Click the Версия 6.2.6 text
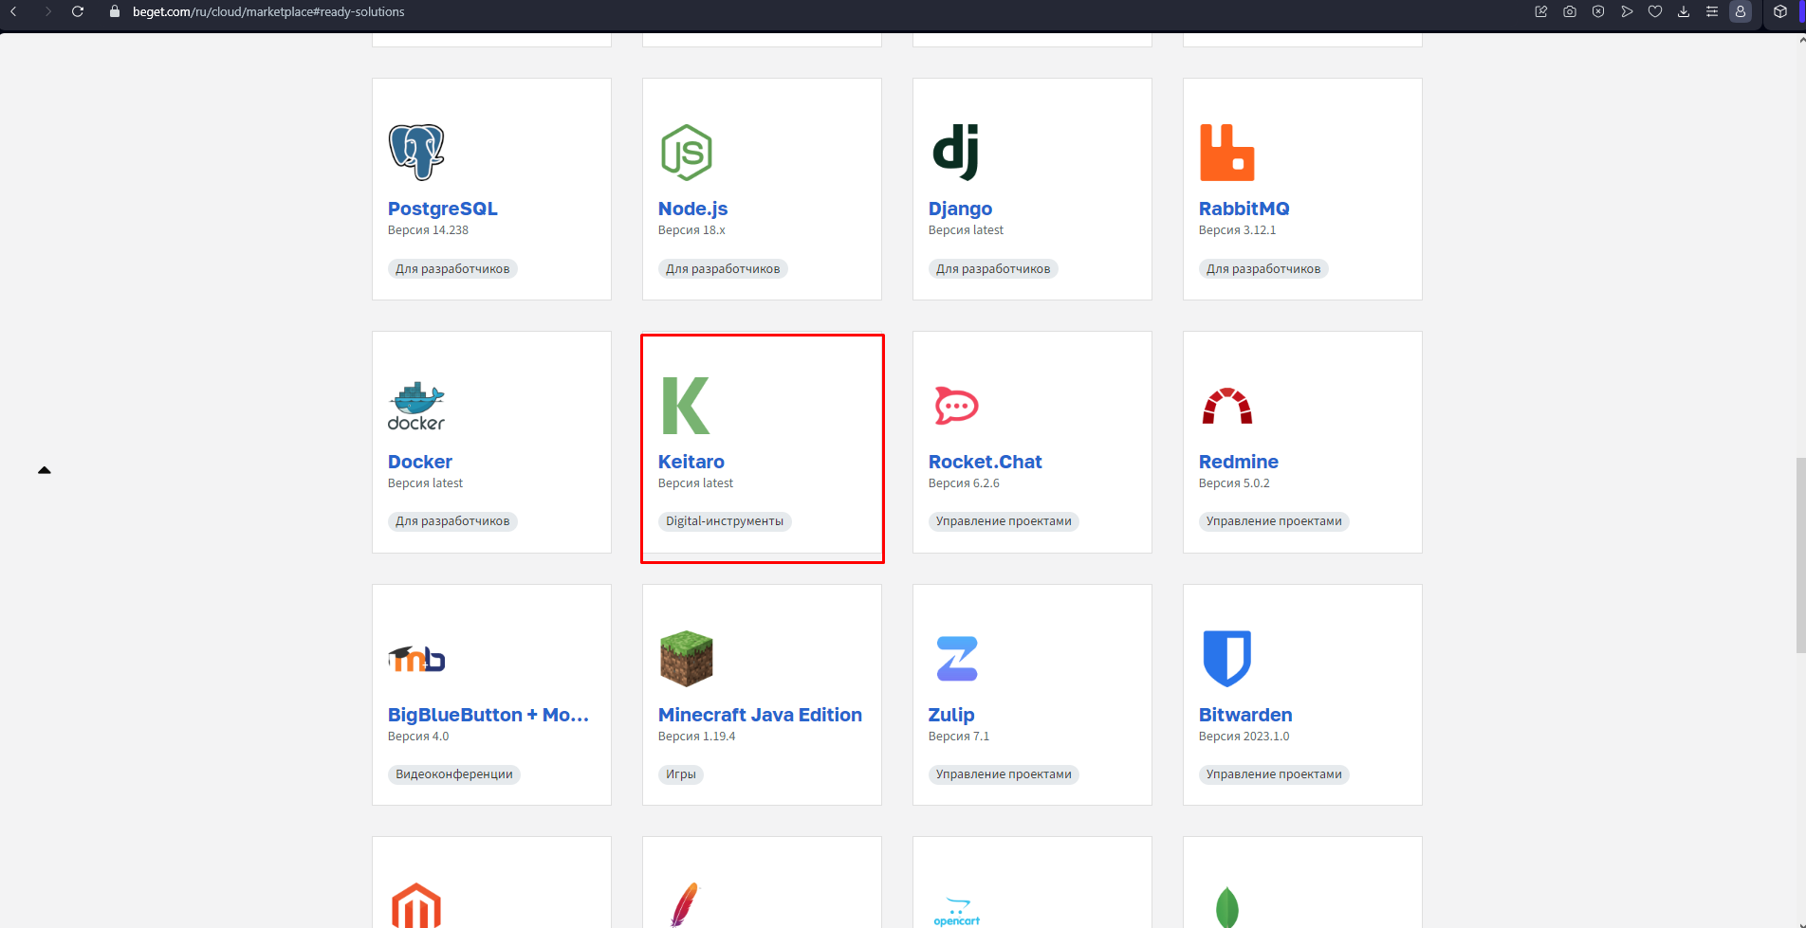The width and height of the screenshot is (1806, 928). pos(964,483)
